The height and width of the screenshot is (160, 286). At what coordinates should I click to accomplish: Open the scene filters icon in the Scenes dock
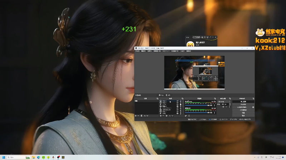point(142,116)
